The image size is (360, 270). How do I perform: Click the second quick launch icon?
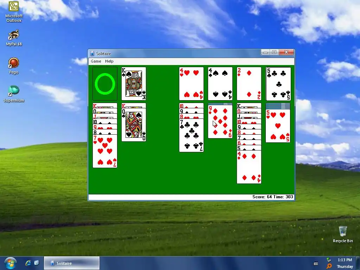click(37, 263)
